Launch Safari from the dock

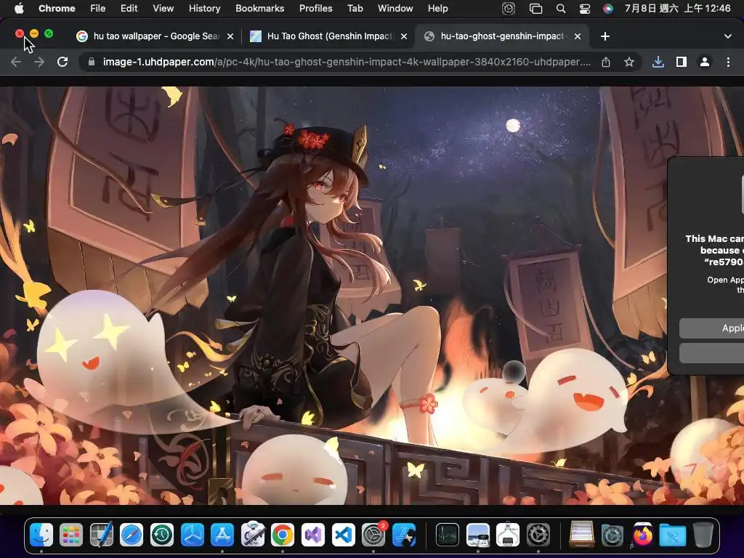[132, 535]
